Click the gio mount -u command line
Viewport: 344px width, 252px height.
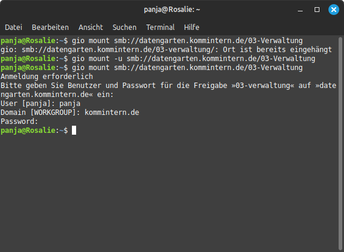[x=158, y=59]
